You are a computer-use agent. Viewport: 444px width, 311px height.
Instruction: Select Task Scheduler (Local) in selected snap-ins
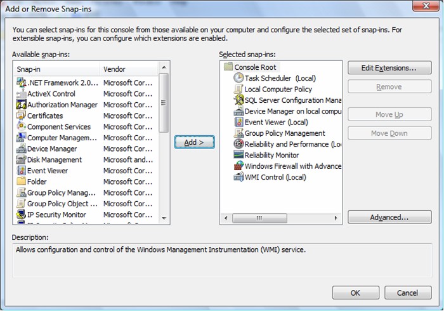pyautogui.click(x=280, y=78)
